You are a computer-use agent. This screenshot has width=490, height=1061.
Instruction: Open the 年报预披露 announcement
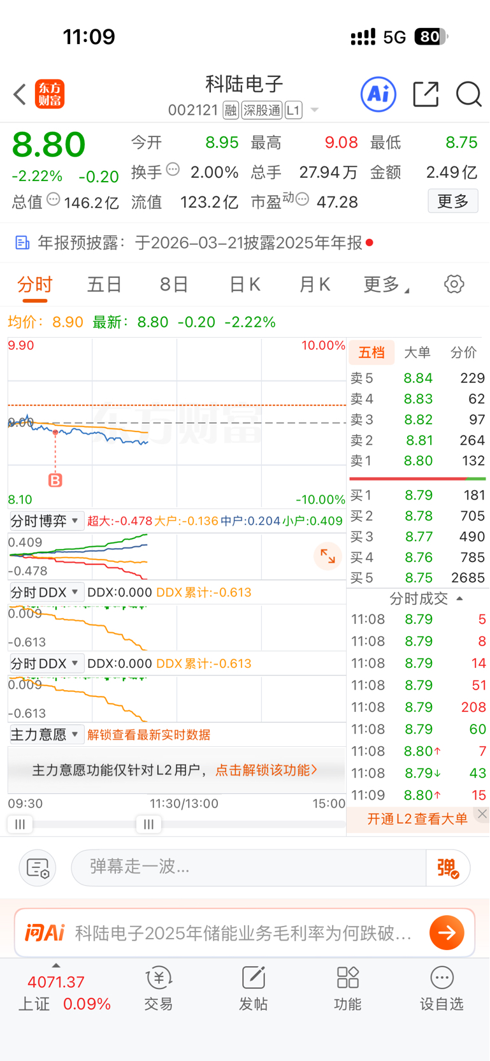pyautogui.click(x=245, y=243)
